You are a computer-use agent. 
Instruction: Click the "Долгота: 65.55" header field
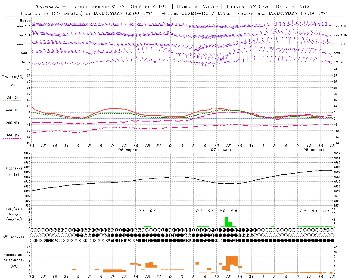(x=197, y=7)
